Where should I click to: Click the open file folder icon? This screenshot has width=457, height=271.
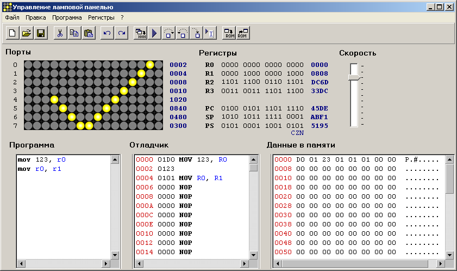[x=26, y=33]
